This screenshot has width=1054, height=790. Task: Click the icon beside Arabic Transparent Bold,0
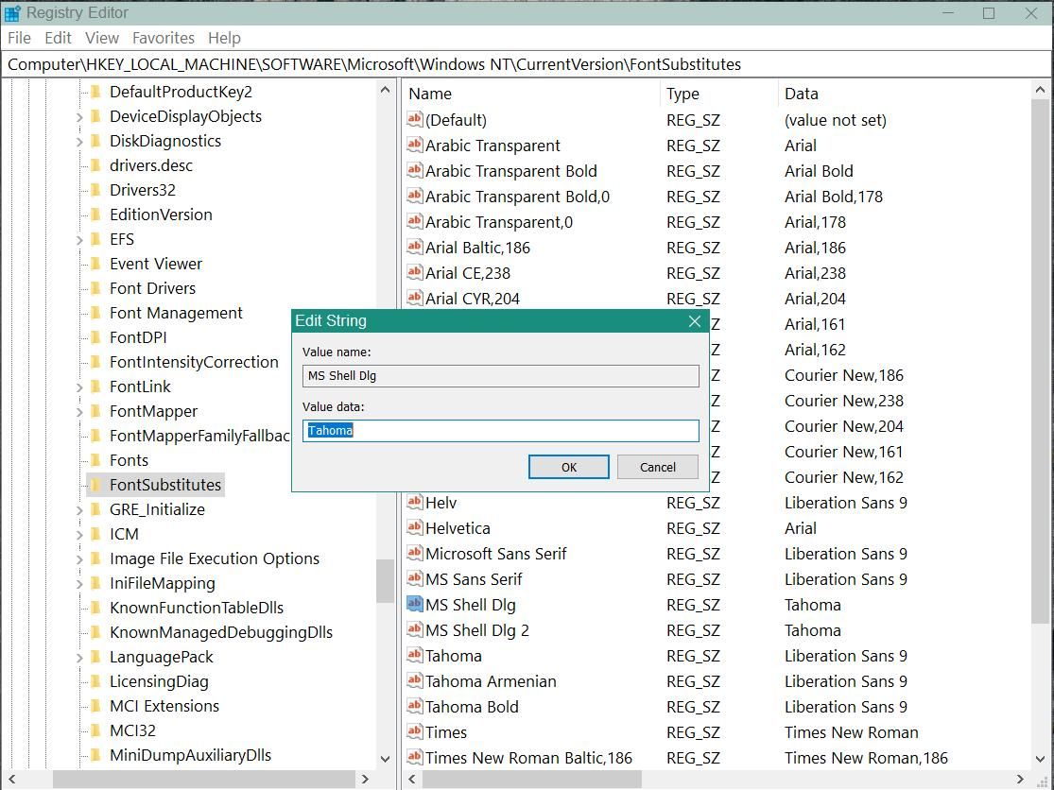point(415,197)
